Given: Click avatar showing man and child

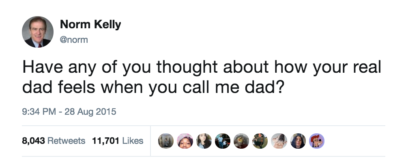Looking at the screenshot, I should [x=223, y=141].
